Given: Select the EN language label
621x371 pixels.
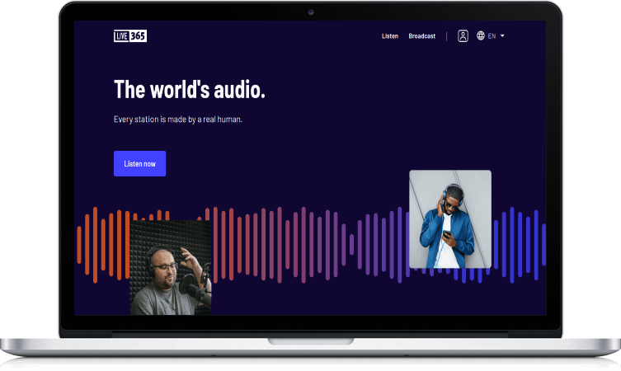Looking at the screenshot, I should click(492, 36).
